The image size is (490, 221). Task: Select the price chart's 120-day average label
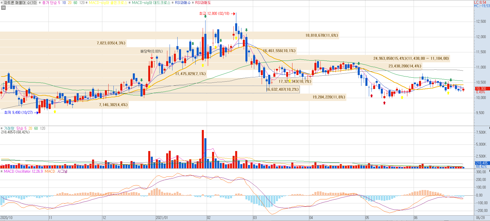[82, 3]
